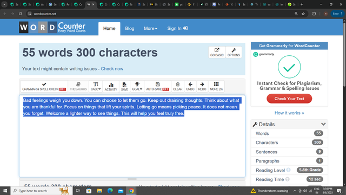This screenshot has width=346, height=195.
Task: Expand the More navigation menu
Action: pos(150,29)
